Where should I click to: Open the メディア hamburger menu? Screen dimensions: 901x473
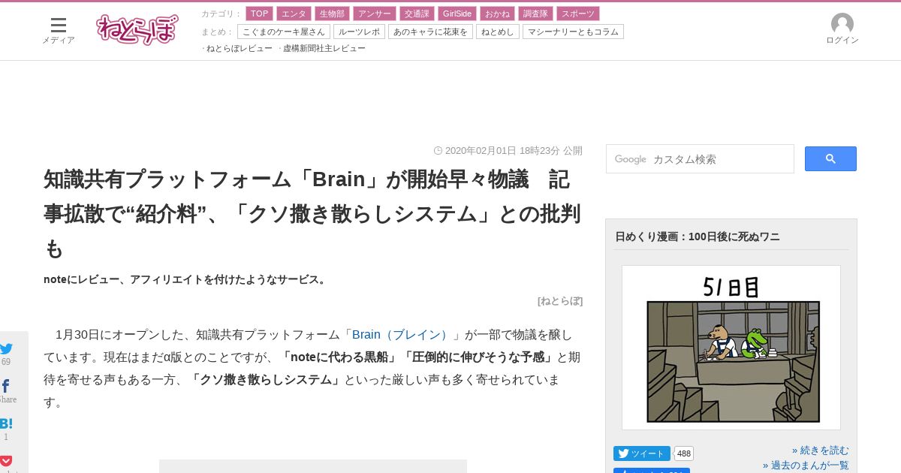(x=58, y=30)
